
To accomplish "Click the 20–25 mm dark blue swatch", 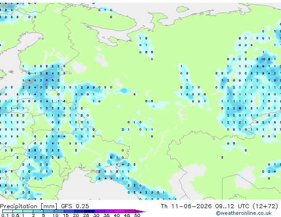I will click(x=79, y=211).
